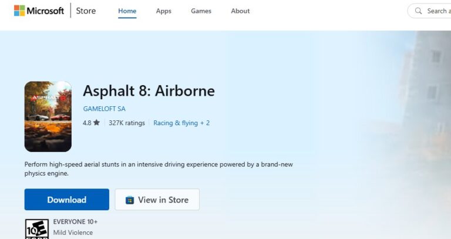
Task: Click the Download button
Action: (x=67, y=199)
